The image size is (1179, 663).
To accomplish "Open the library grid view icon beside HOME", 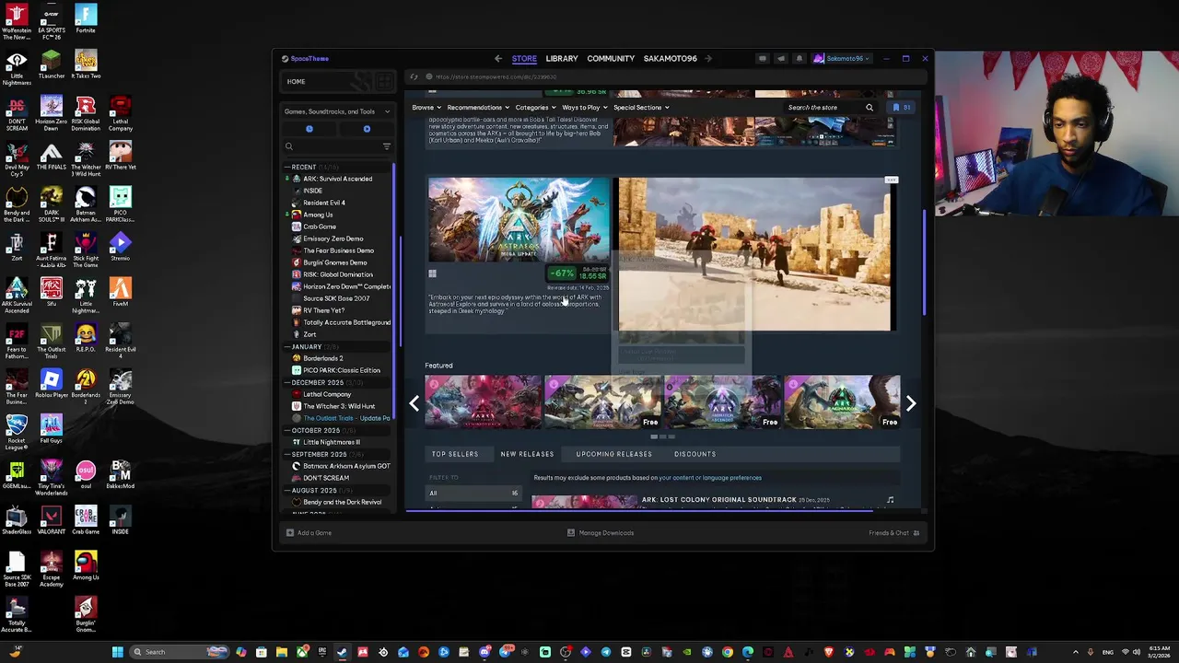I will 383,81.
